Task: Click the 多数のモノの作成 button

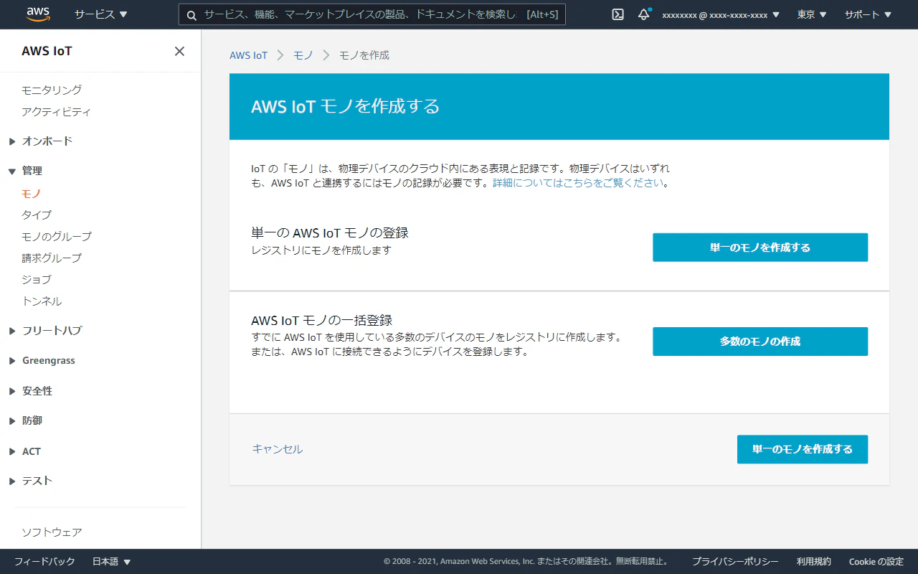Action: [760, 342]
